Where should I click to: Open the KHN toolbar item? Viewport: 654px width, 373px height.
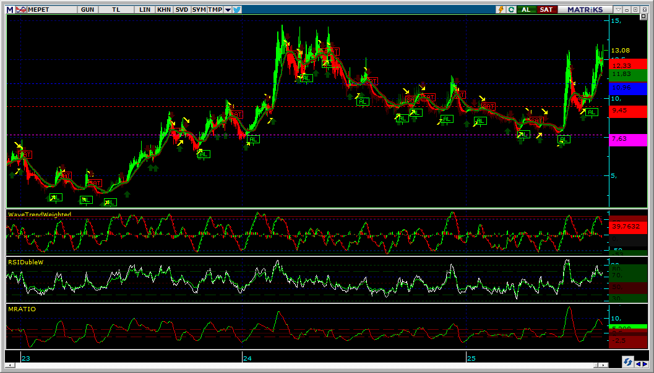pos(164,9)
